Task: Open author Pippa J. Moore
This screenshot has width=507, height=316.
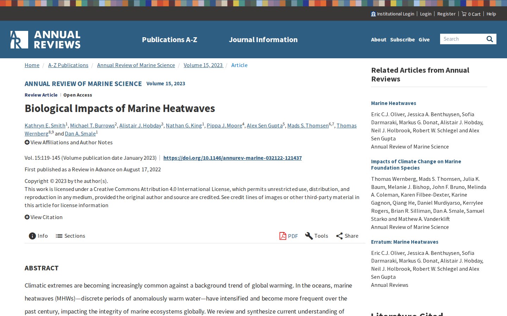Action: [x=224, y=126]
